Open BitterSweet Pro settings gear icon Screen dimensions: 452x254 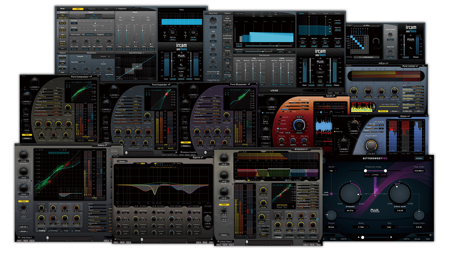point(431,158)
